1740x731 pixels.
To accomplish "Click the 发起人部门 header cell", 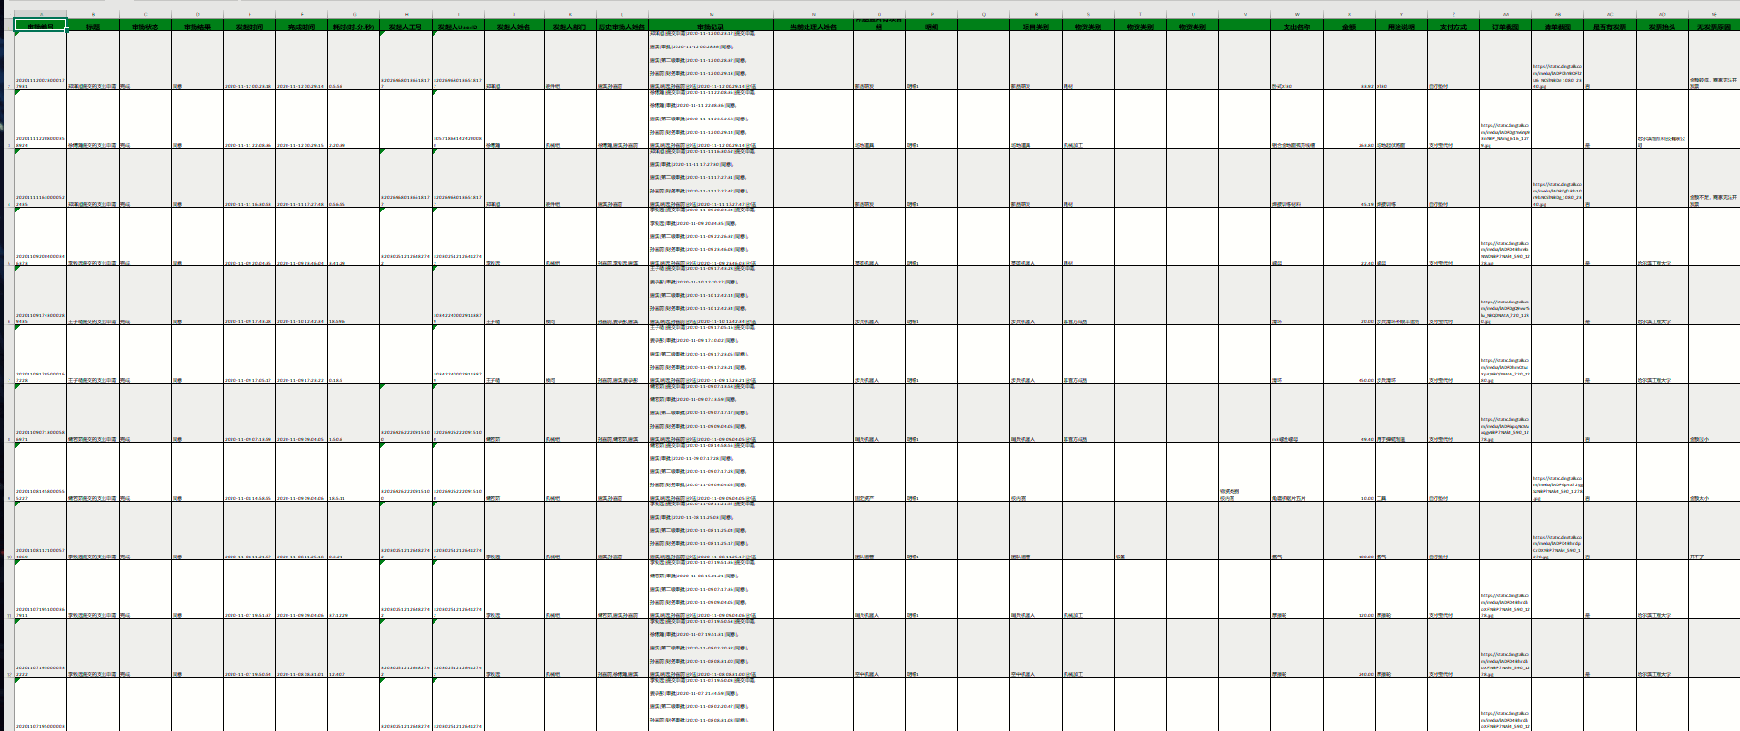I will pos(570,27).
